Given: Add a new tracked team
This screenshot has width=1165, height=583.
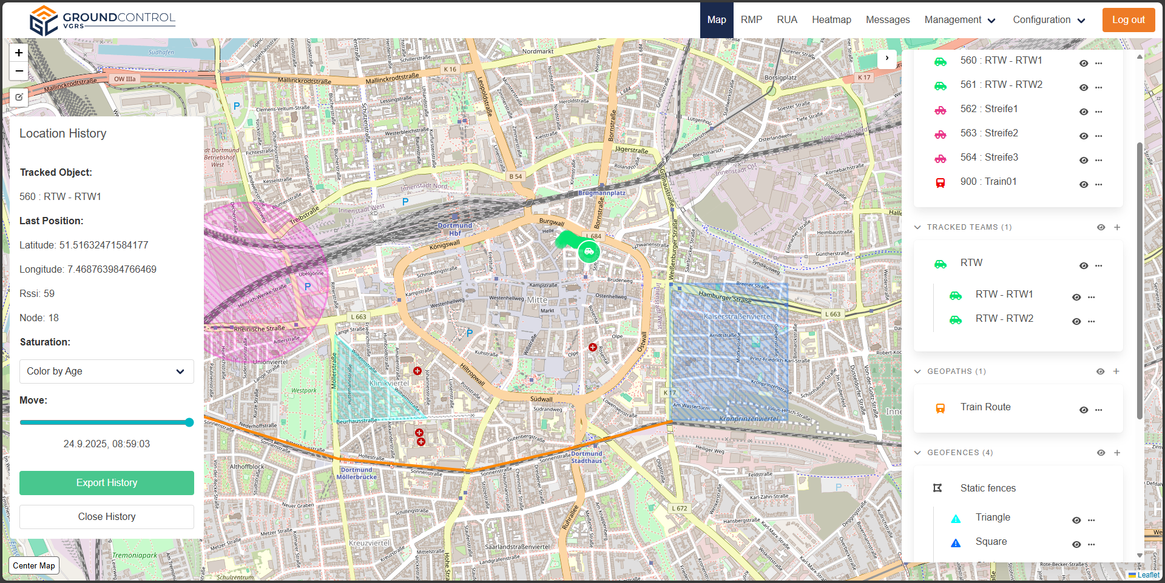Looking at the screenshot, I should pos(1117,227).
